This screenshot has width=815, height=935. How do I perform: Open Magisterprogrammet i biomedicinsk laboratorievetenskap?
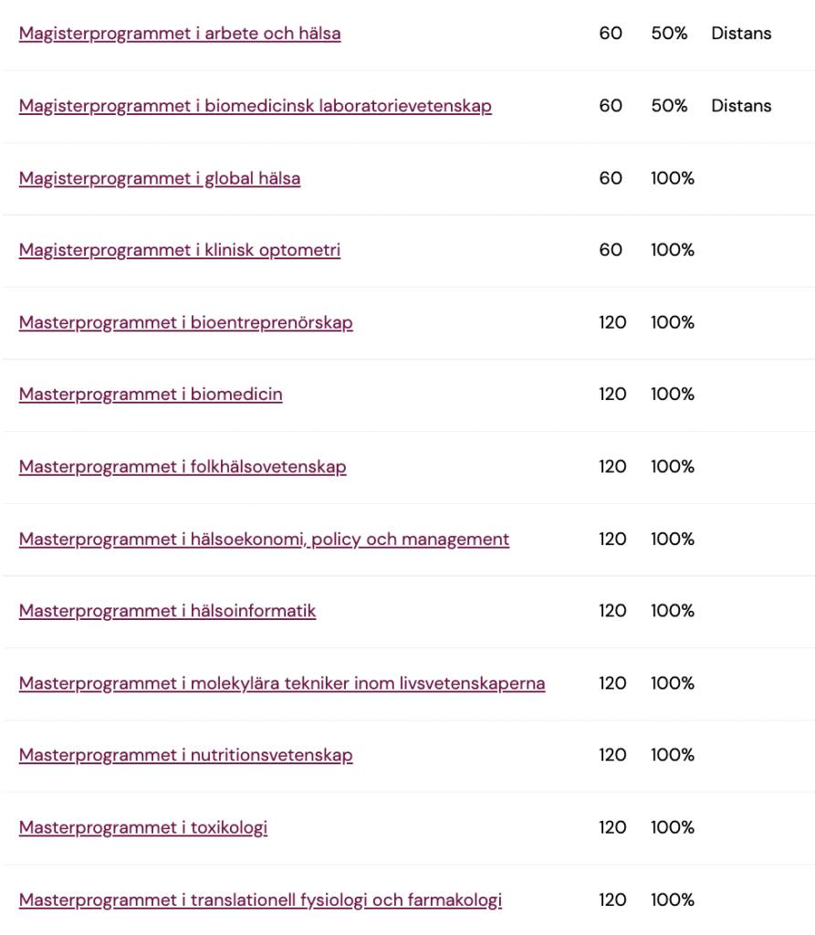click(x=256, y=106)
